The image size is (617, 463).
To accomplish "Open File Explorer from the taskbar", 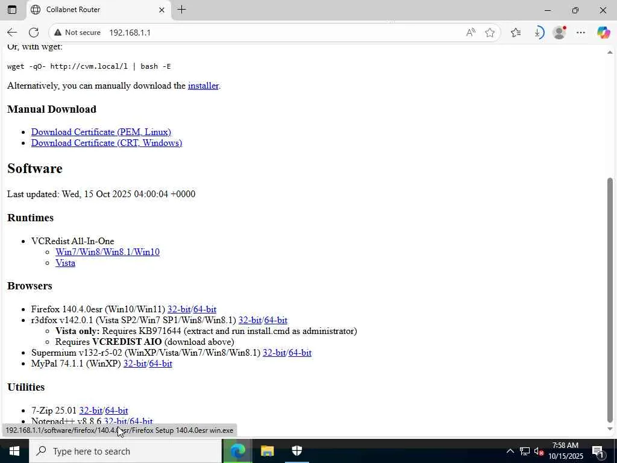I will pyautogui.click(x=267, y=451).
